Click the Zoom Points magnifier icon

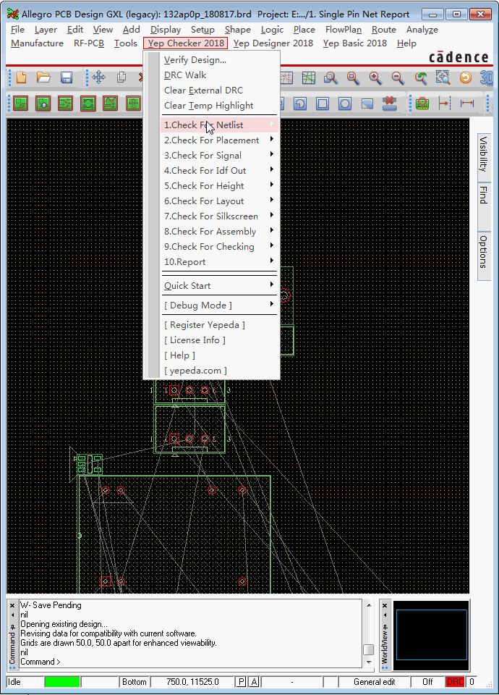tap(330, 78)
